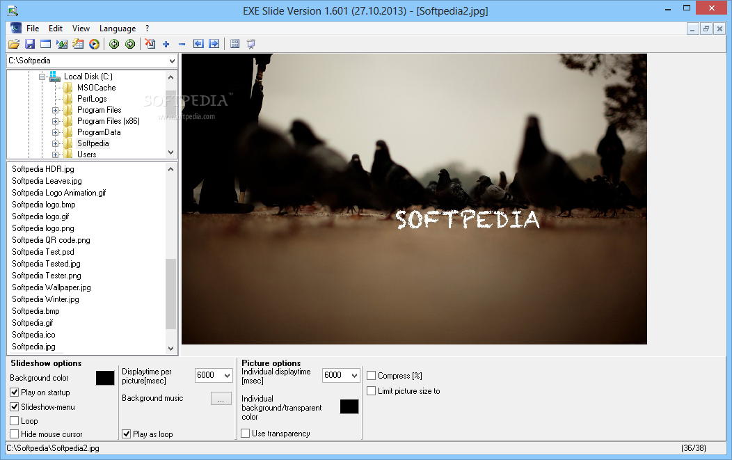Click the displayed pigeon picture preview
This screenshot has height=460, width=732.
414,199
